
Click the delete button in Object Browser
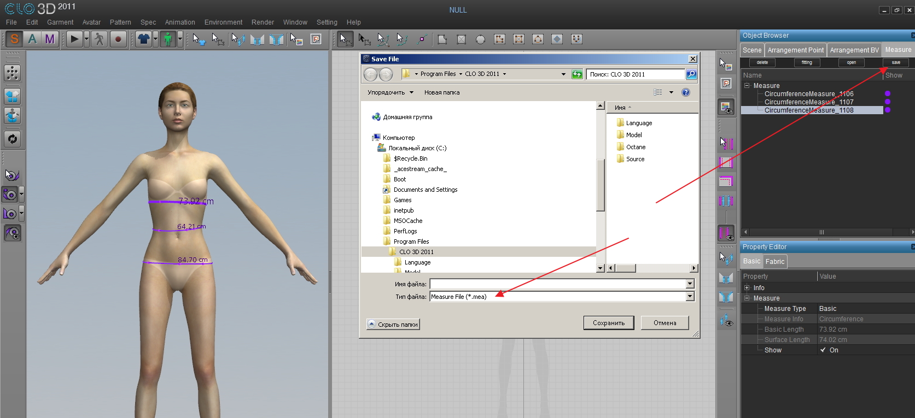762,63
